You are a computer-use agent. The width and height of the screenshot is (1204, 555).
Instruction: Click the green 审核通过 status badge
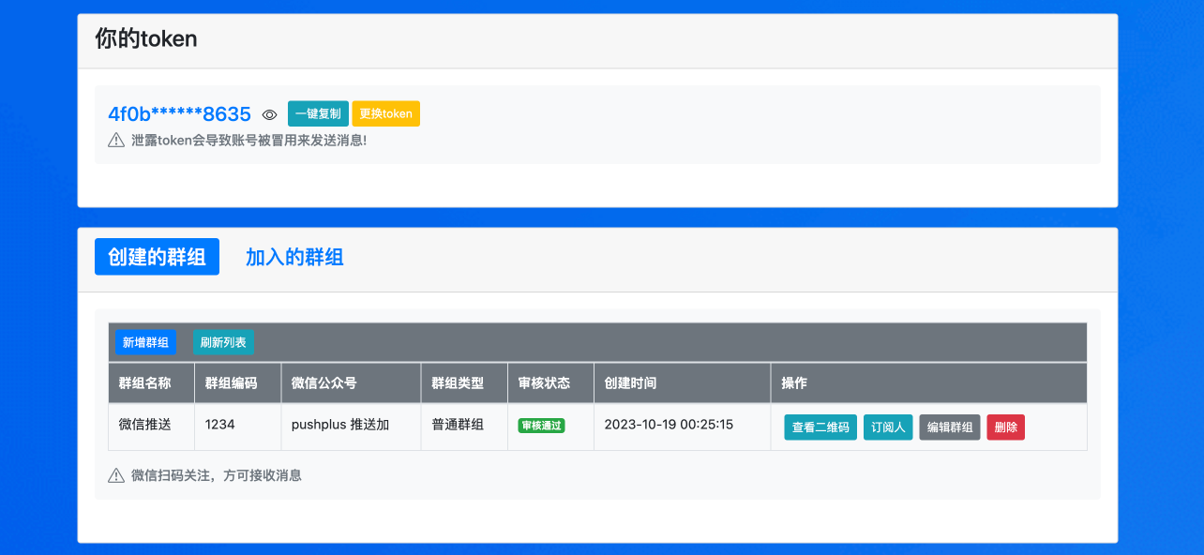coord(541,426)
